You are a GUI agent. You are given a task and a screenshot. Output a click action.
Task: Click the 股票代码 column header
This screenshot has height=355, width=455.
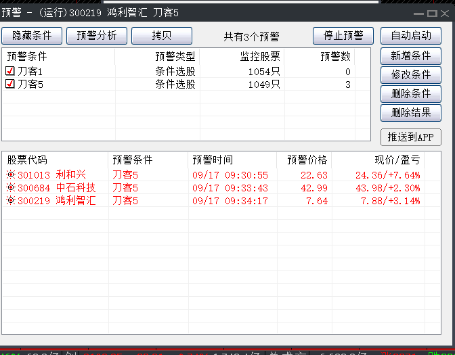27,160
